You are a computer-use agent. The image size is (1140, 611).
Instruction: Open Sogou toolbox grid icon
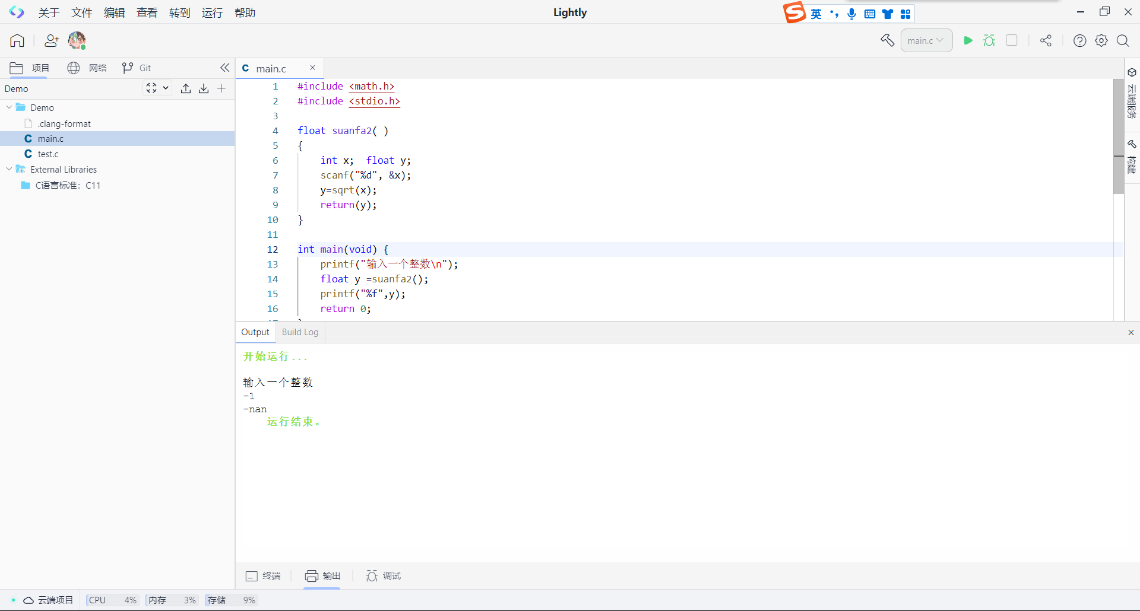point(905,14)
